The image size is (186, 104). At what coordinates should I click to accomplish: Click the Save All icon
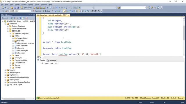18,8
